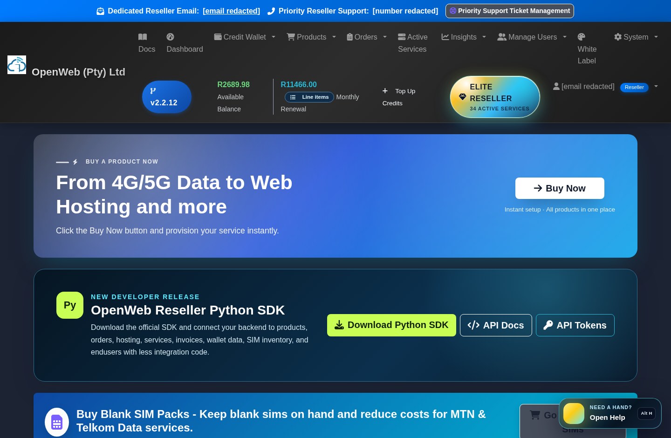The height and width of the screenshot is (438, 671).
Task: Click the Alt H shortcut badge
Action: coord(646,413)
